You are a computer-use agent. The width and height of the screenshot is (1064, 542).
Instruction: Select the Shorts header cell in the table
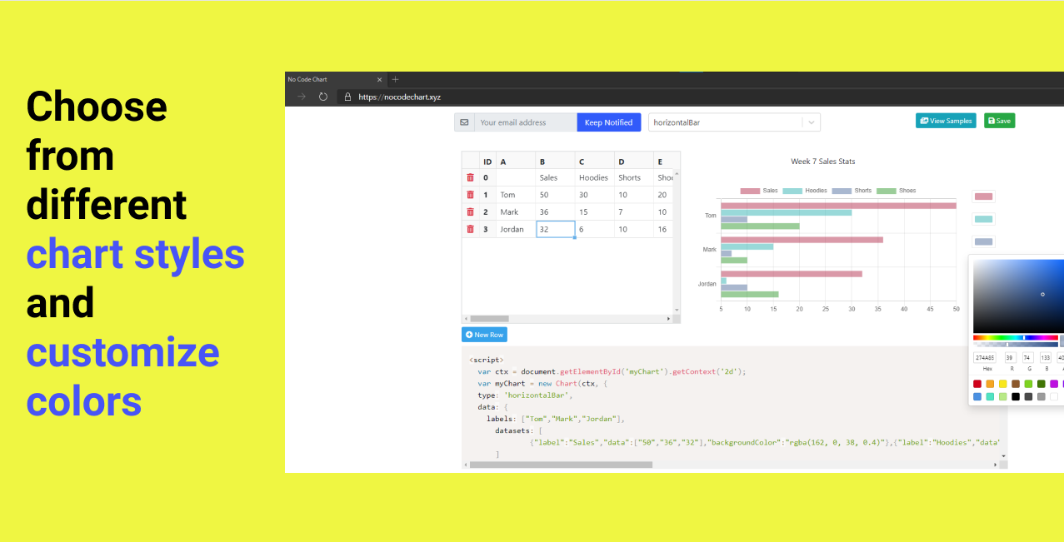click(x=633, y=177)
